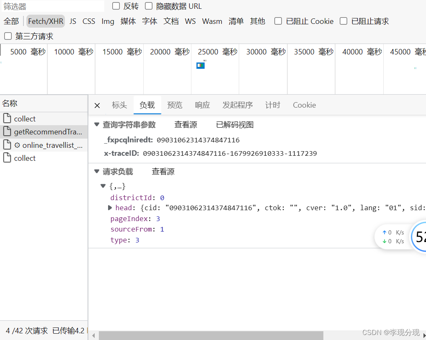
Task: Open the 计时 tab
Action: (273, 105)
